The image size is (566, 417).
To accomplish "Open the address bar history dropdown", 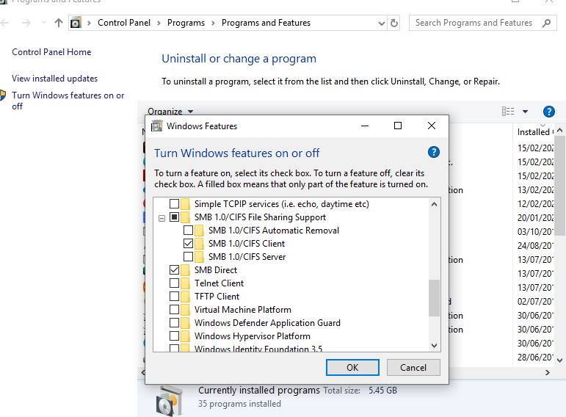I will pos(381,23).
